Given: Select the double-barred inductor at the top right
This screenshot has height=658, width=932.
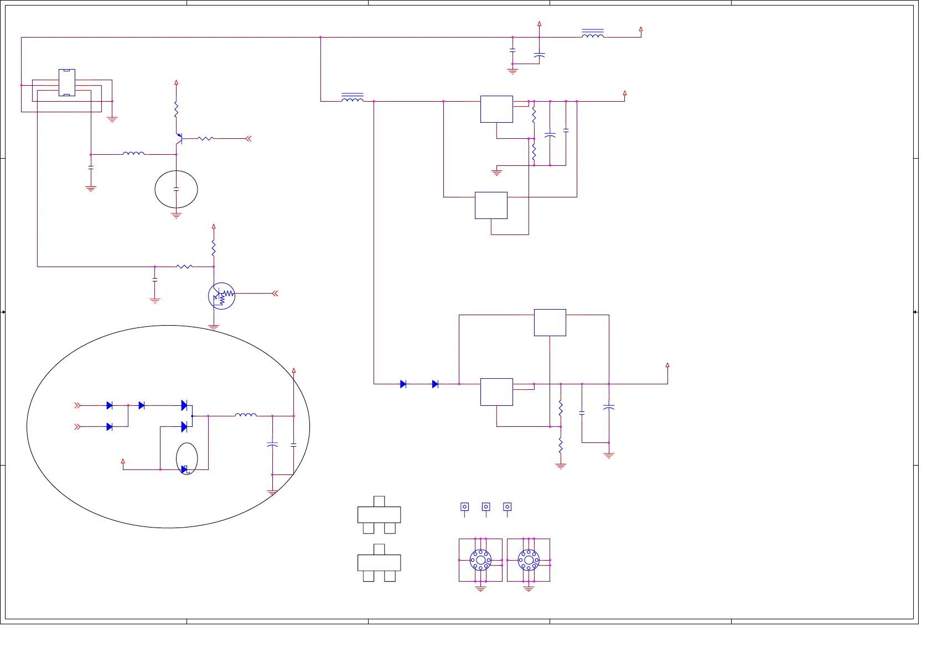Looking at the screenshot, I should tap(593, 34).
